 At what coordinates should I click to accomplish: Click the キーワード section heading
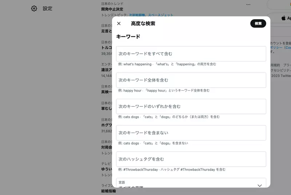click(x=128, y=37)
